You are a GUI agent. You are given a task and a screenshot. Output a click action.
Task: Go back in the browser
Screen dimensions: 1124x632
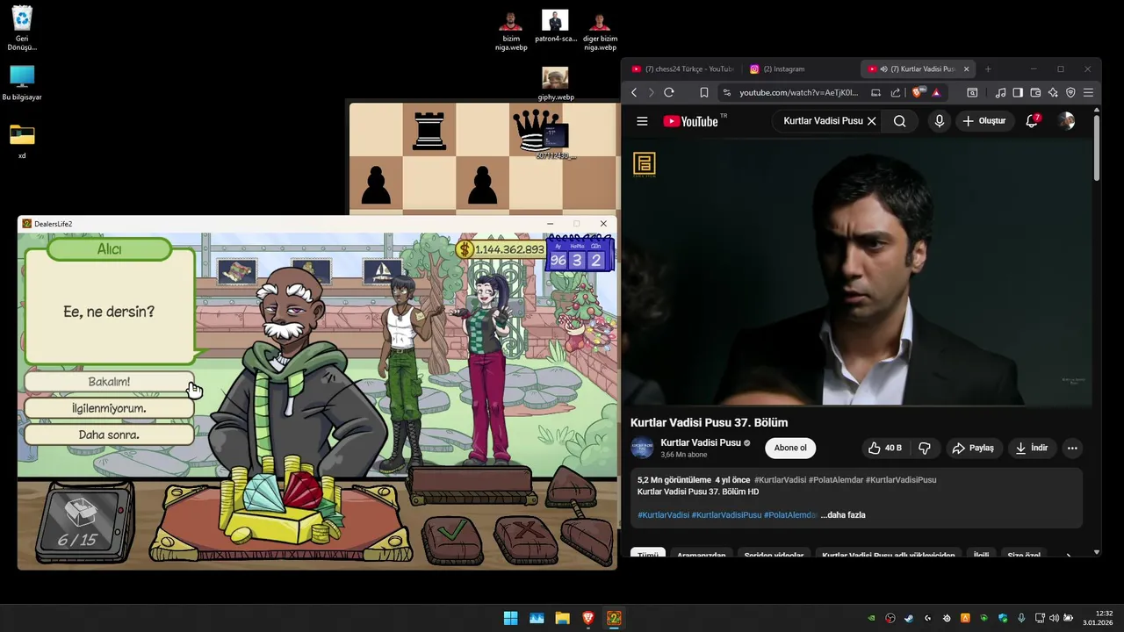click(634, 92)
